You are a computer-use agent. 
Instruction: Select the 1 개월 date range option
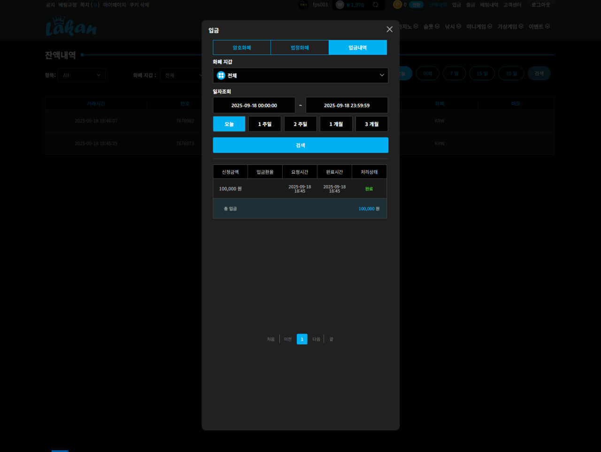(x=336, y=124)
